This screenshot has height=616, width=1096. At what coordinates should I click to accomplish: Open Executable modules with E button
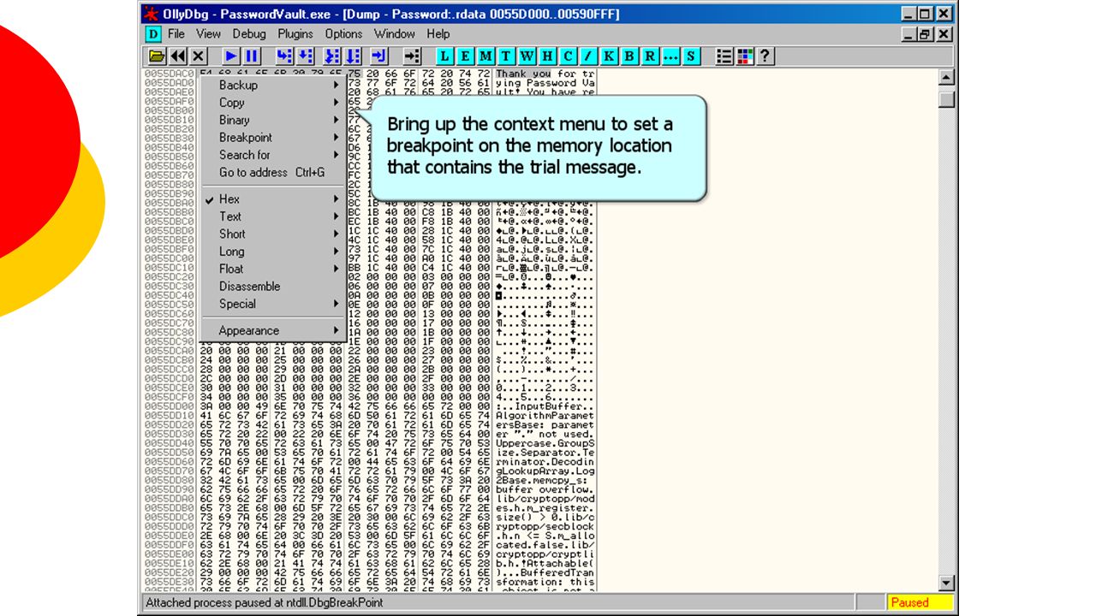coord(465,56)
